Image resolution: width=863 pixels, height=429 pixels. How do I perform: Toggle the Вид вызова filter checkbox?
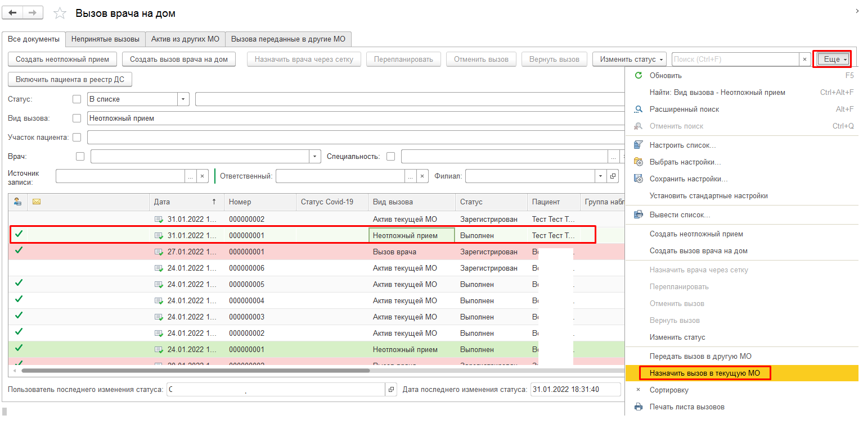click(x=77, y=118)
